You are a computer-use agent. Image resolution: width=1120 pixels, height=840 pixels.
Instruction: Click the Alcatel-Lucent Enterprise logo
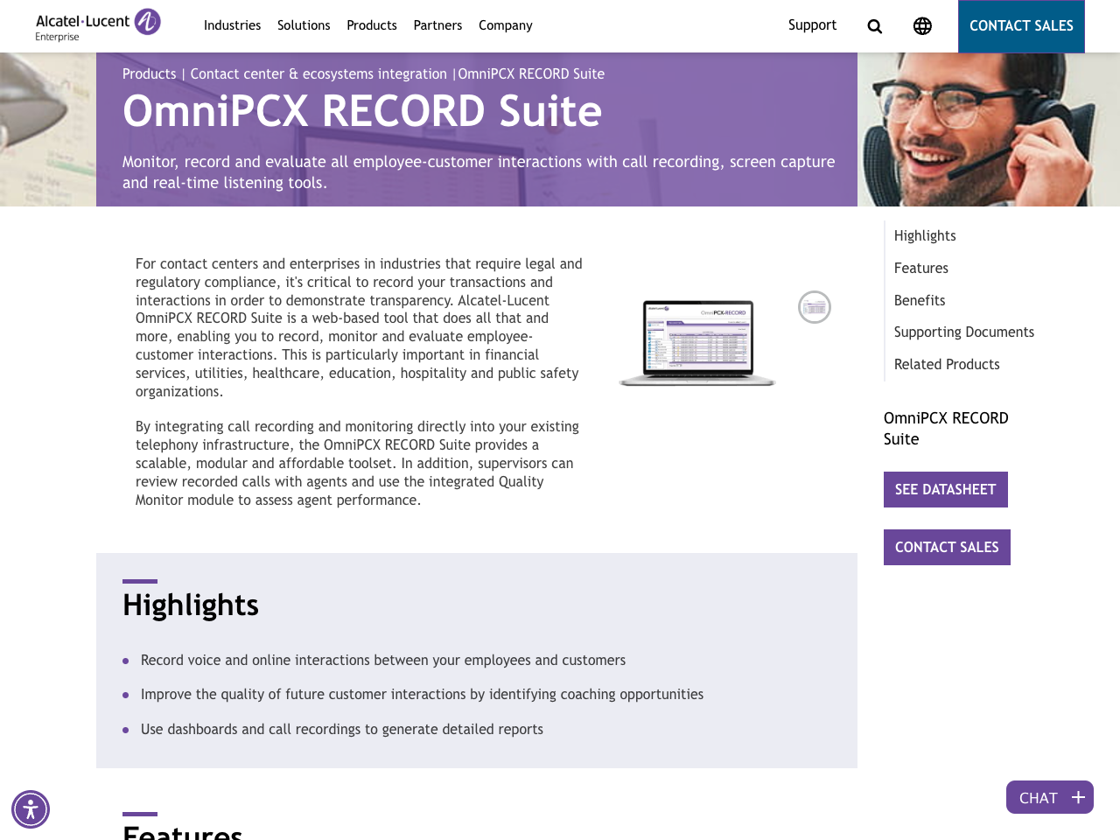click(98, 24)
